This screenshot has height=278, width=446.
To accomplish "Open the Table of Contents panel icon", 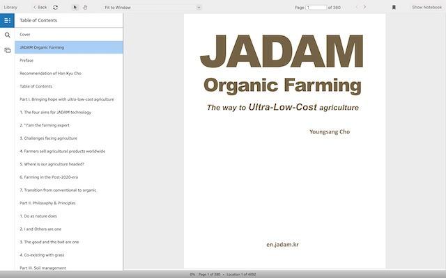I will click(x=7, y=20).
